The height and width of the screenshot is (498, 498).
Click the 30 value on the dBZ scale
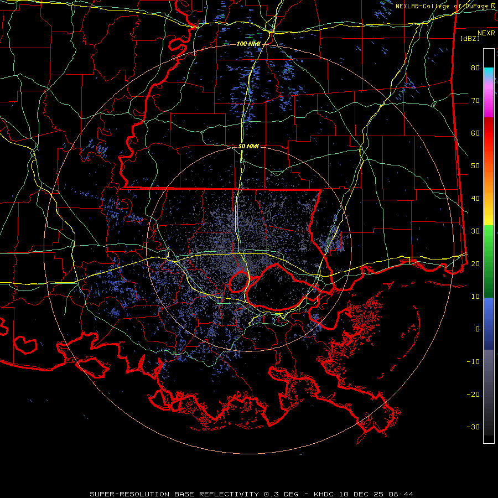tap(475, 231)
